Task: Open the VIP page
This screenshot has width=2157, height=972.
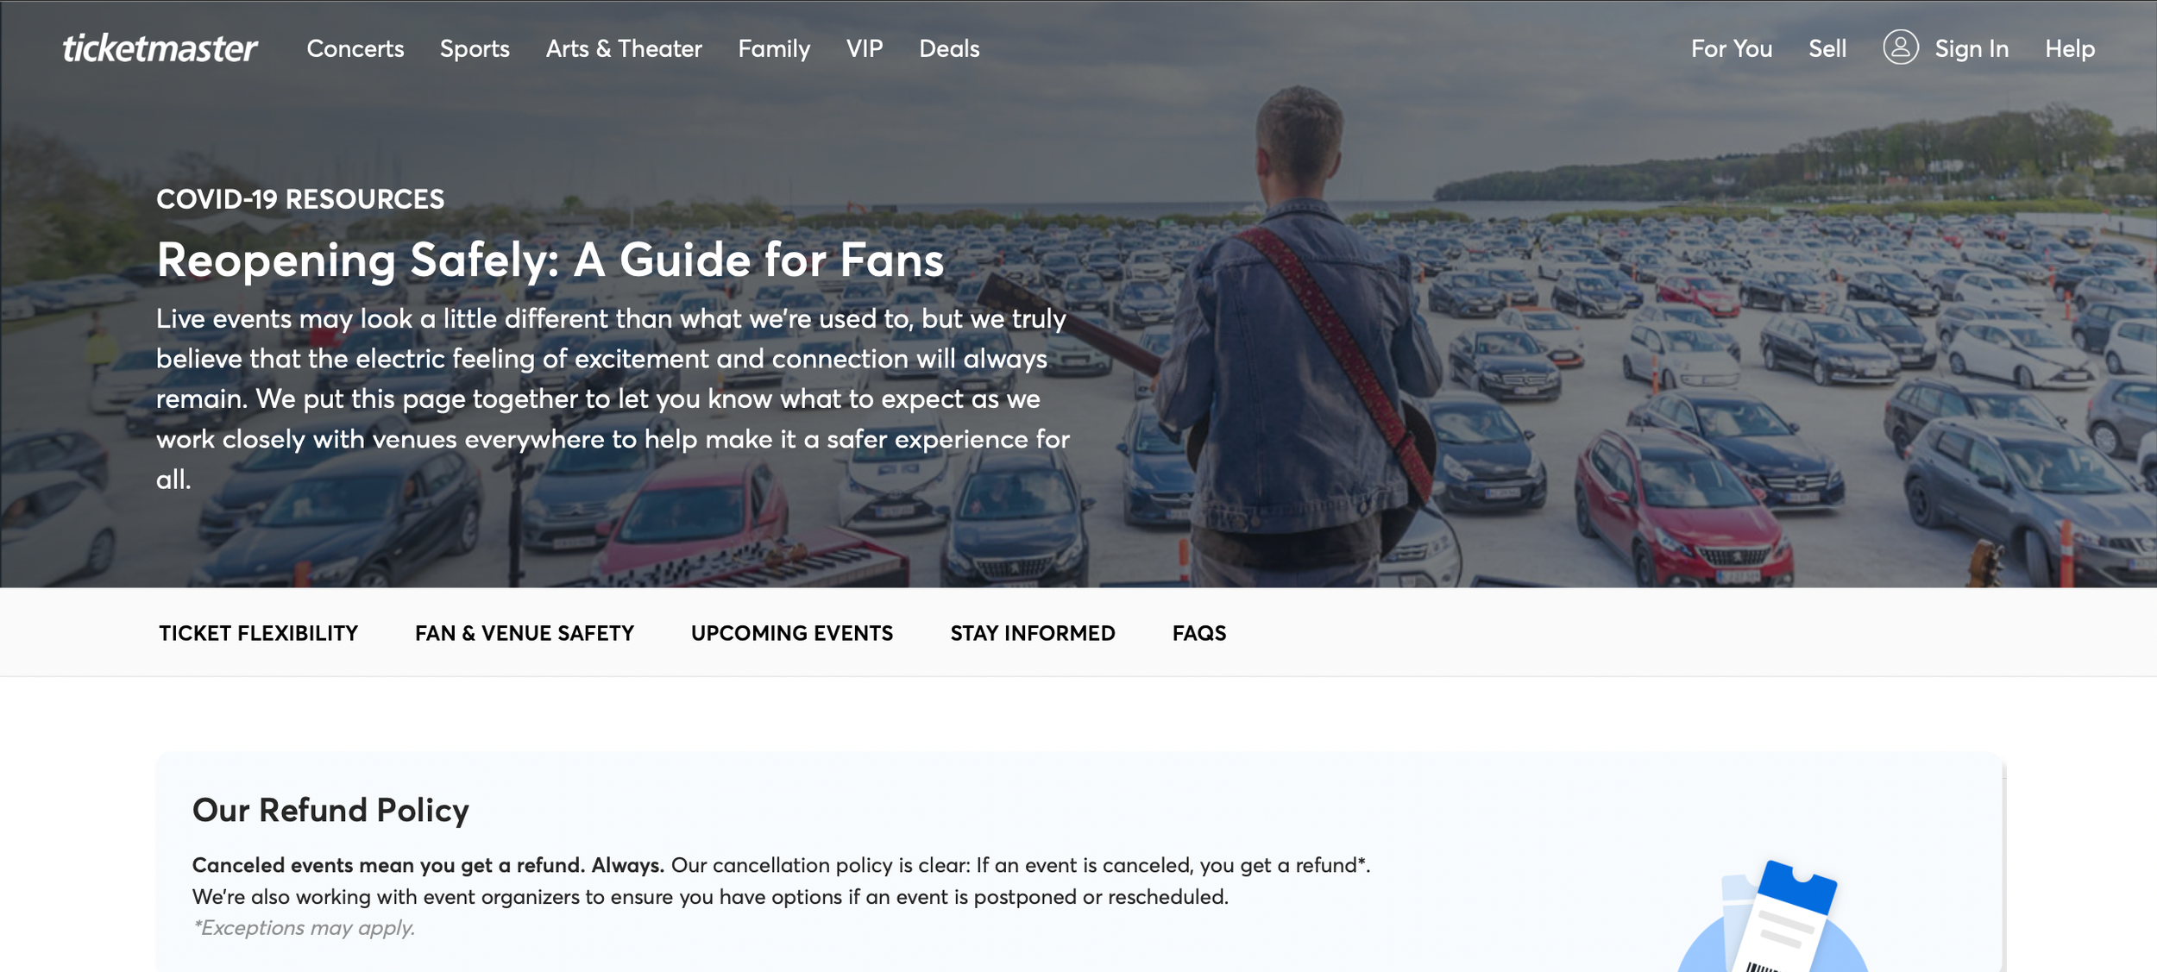Action: pyautogui.click(x=864, y=48)
